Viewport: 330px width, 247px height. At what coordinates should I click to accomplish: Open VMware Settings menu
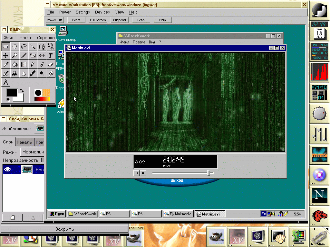click(x=83, y=12)
